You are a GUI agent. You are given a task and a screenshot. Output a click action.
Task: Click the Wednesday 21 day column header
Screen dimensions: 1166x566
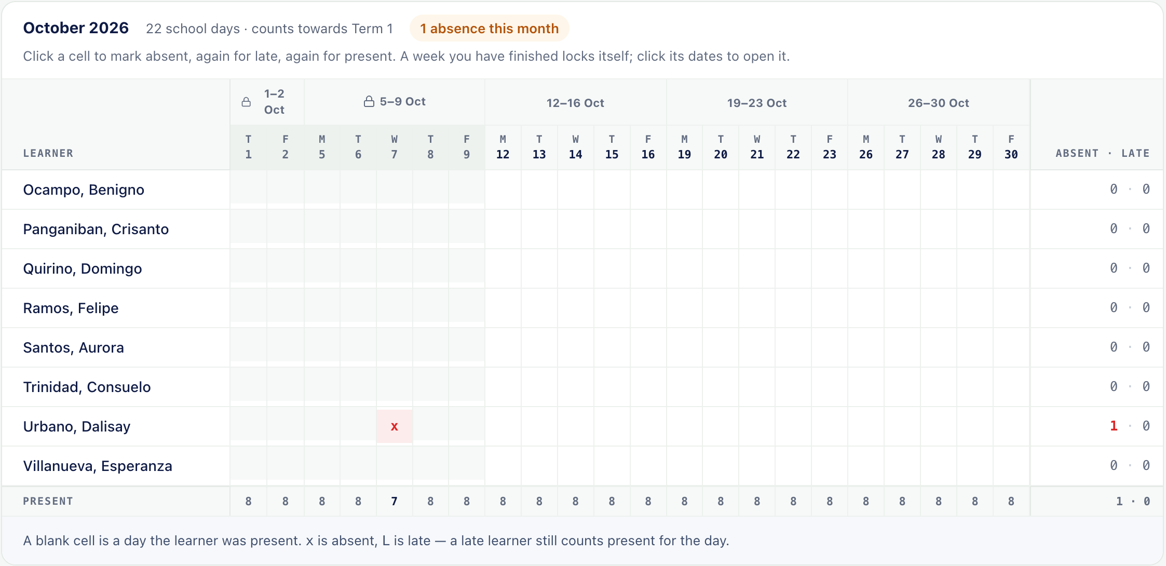pos(757,147)
